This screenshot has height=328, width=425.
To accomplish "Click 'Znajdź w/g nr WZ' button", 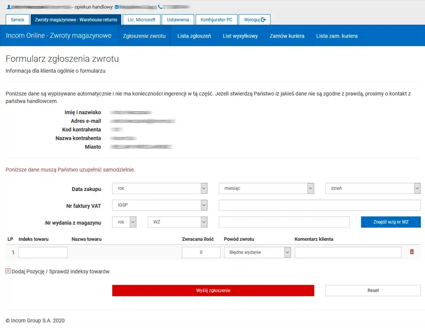I will coord(391,222).
